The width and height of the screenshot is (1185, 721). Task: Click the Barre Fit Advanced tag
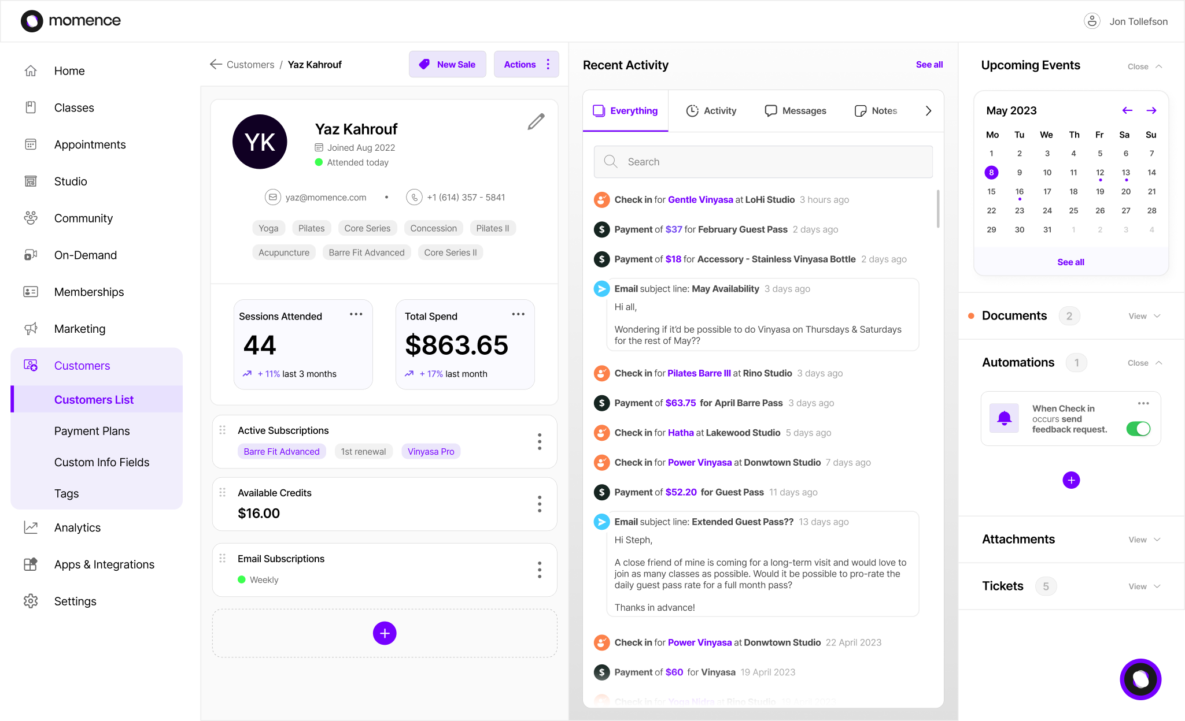click(x=367, y=252)
